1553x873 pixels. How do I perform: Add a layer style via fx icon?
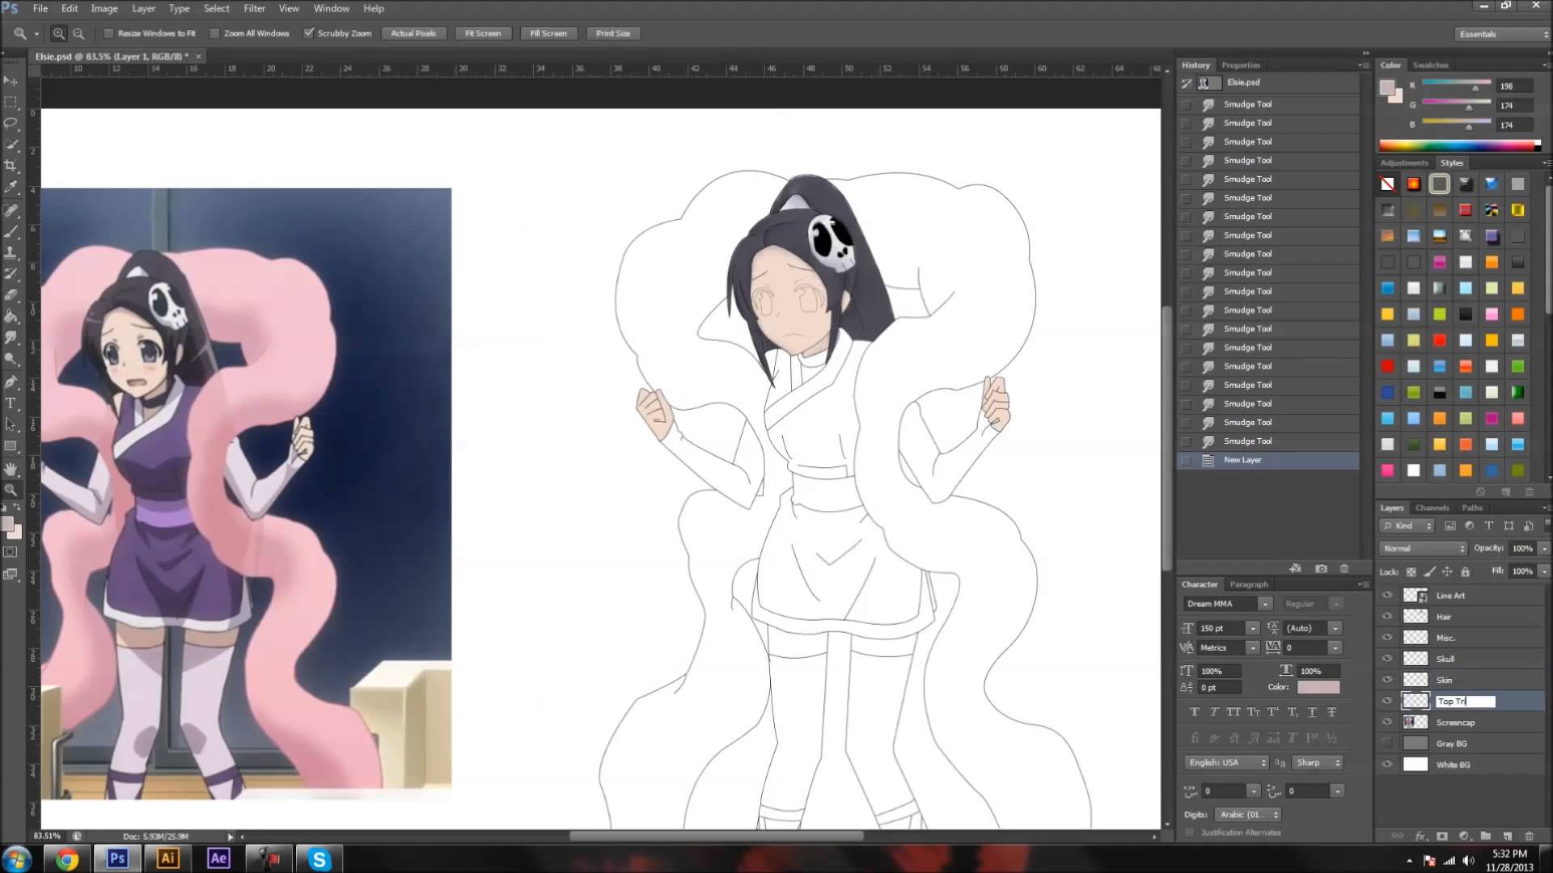[x=1420, y=836]
